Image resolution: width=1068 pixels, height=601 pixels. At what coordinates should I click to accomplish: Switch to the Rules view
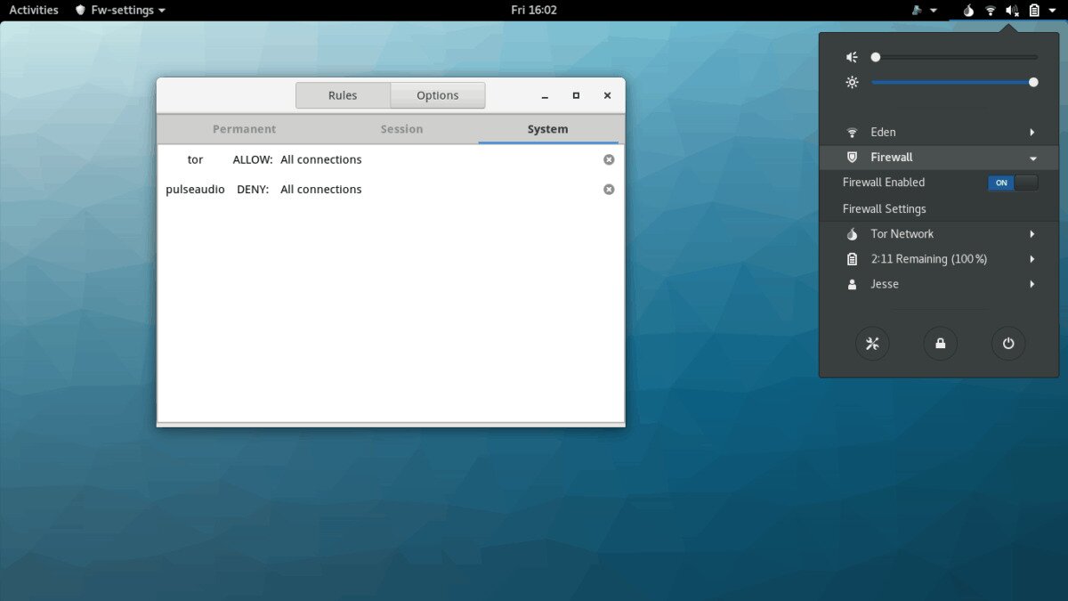(343, 95)
